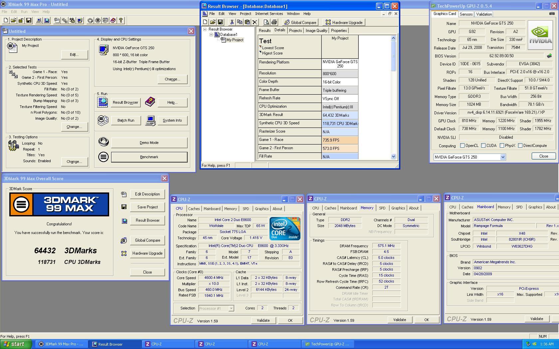The width and height of the screenshot is (559, 349).
Task: Click Windows Start button
Action: 15,344
